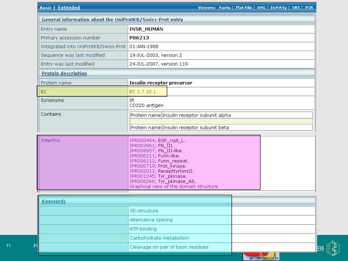Open the SRS viewer

point(296,8)
